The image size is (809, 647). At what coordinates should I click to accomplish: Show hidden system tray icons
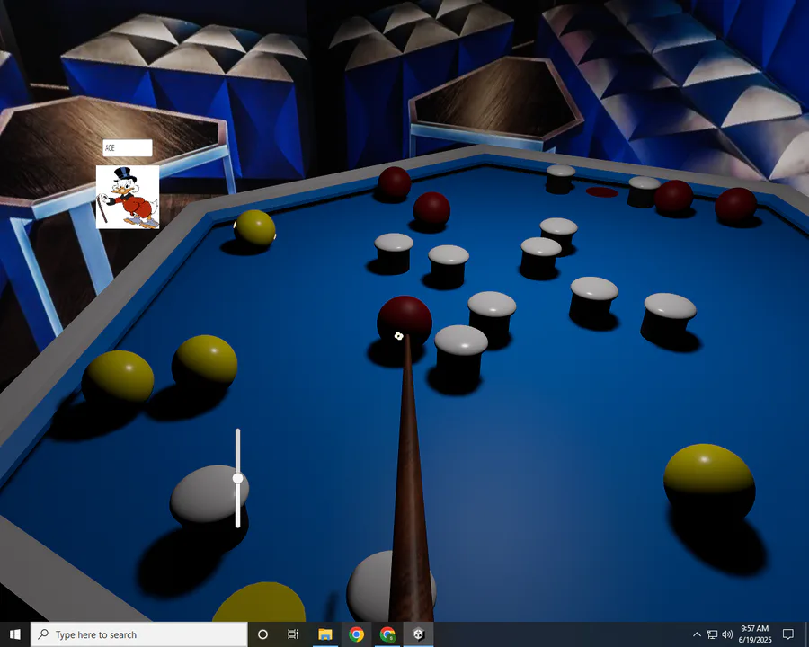[697, 634]
